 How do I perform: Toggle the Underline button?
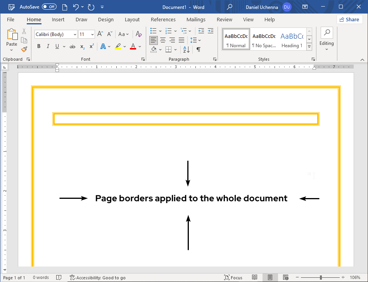point(57,46)
